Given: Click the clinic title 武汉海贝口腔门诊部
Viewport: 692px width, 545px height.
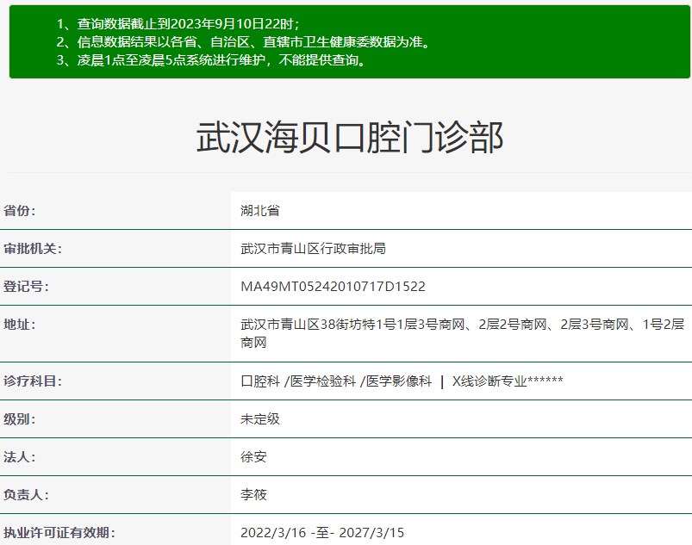Looking at the screenshot, I should tap(349, 138).
